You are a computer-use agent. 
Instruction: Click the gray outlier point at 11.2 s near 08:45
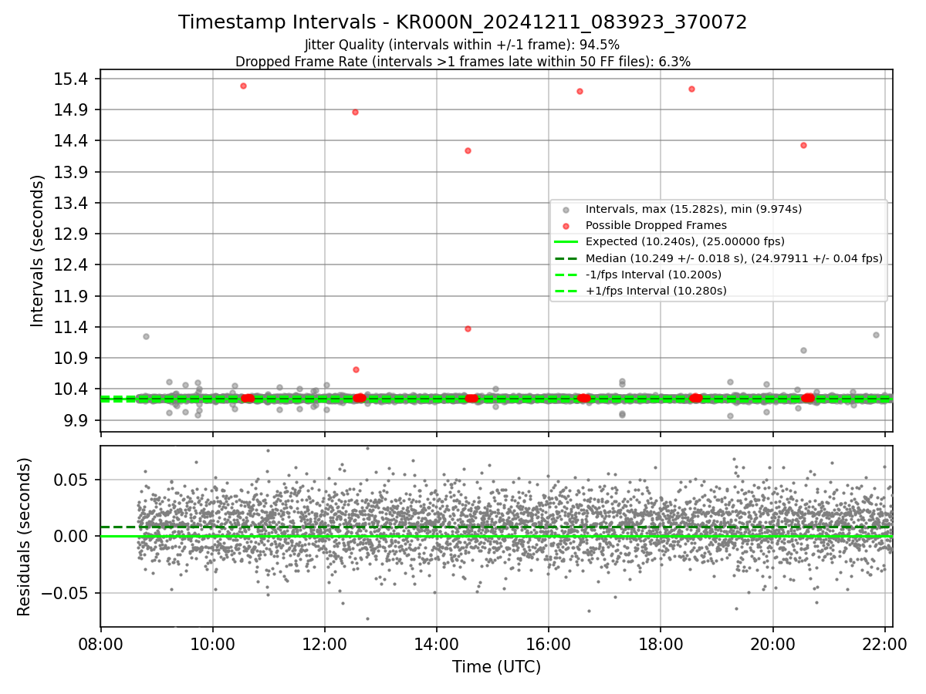tap(146, 336)
